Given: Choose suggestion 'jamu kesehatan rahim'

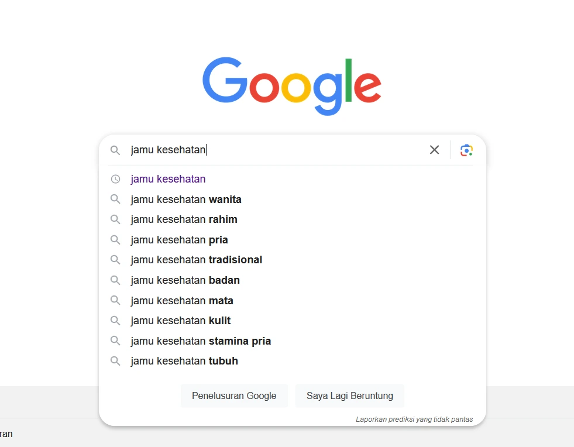Looking at the screenshot, I should coord(184,219).
